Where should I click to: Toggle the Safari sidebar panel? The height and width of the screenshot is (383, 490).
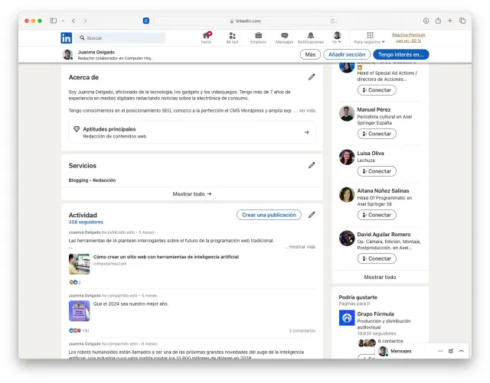pos(54,21)
